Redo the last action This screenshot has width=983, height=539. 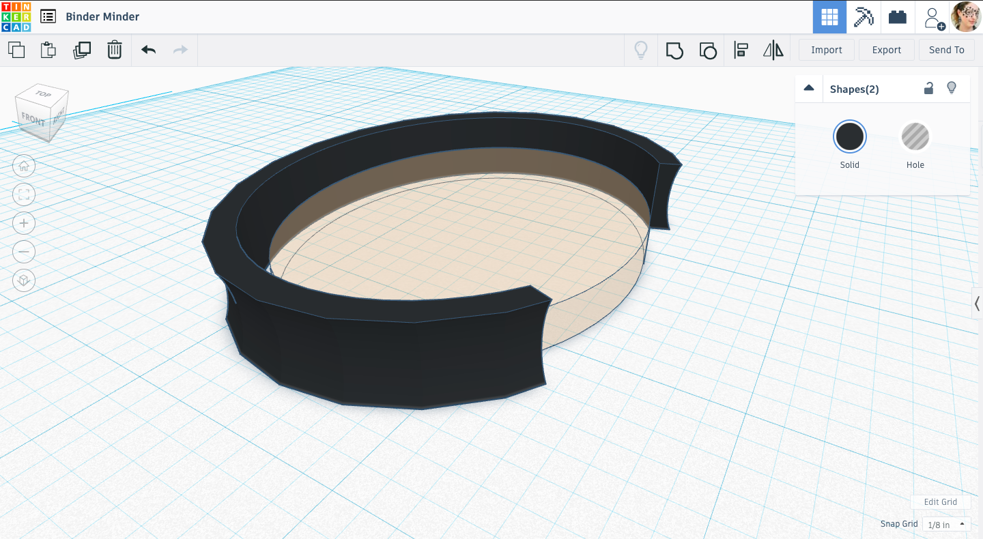point(180,50)
